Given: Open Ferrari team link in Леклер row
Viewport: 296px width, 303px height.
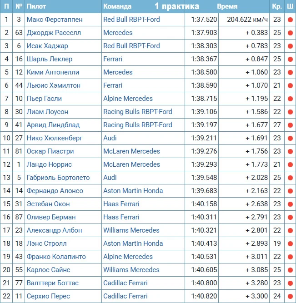Looking at the screenshot, I should pyautogui.click(x=113, y=59).
